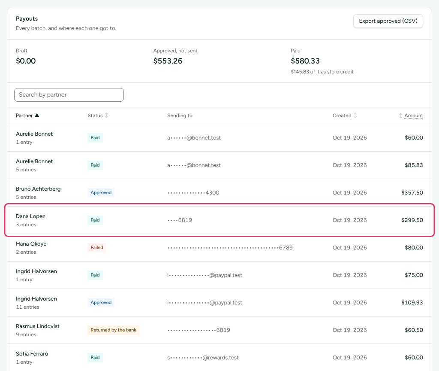Open Ingrid Halvorsen's 11 entries payout row
The width and height of the screenshot is (439, 371).
coord(219,303)
